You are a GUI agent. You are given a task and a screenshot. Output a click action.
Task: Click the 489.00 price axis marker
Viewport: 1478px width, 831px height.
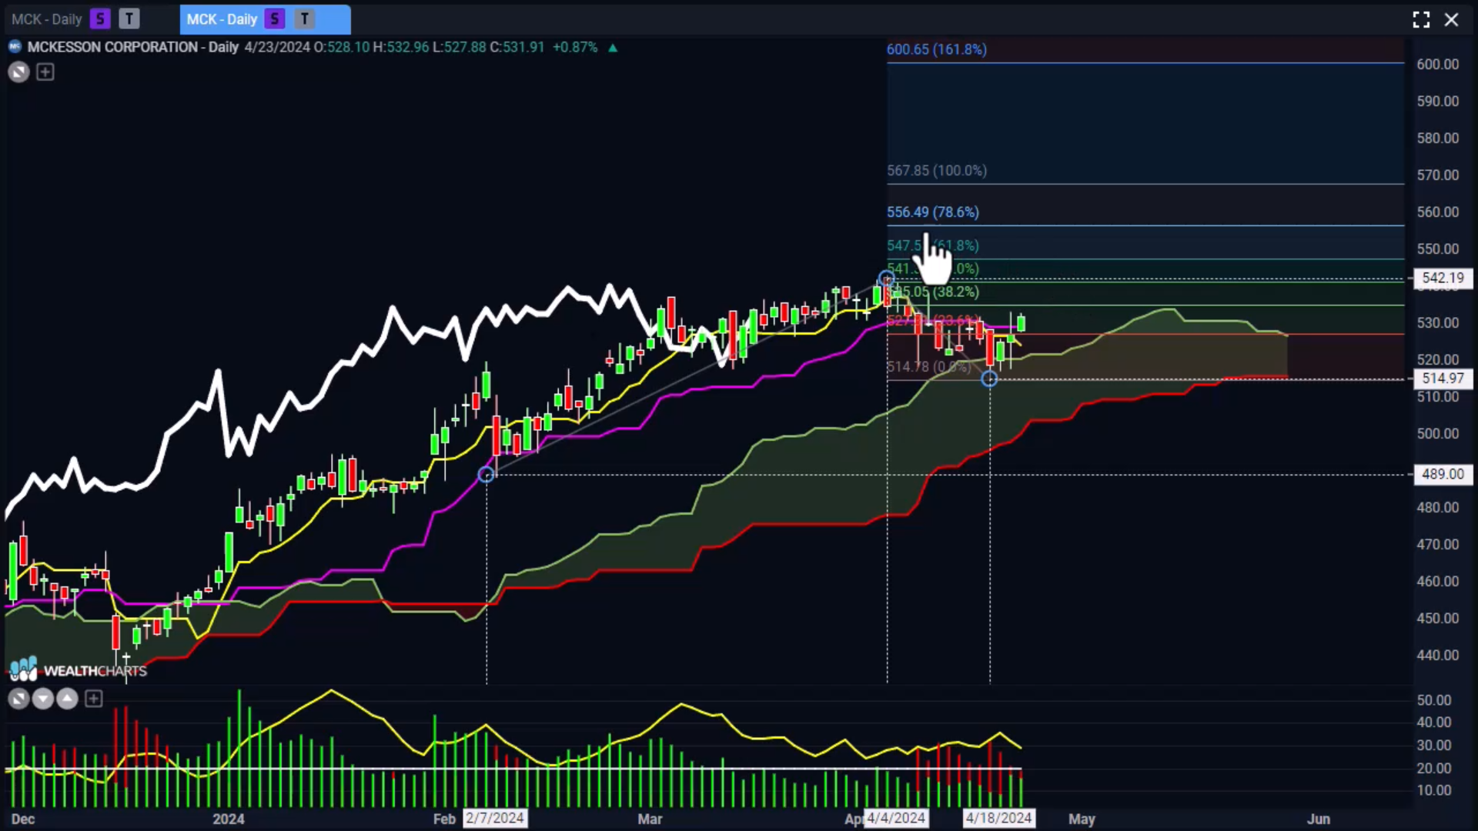1443,474
